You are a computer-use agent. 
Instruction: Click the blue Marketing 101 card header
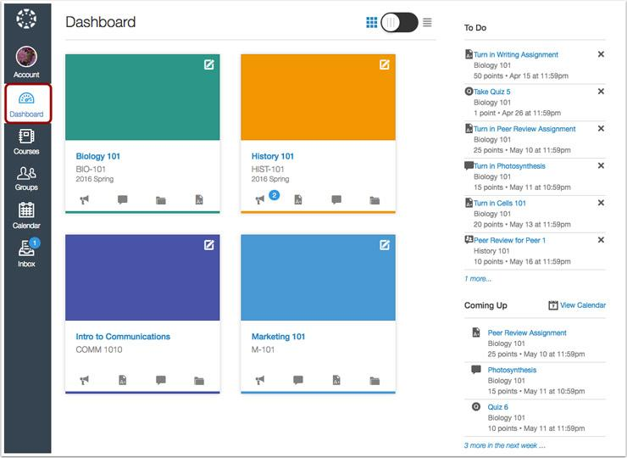click(x=318, y=277)
